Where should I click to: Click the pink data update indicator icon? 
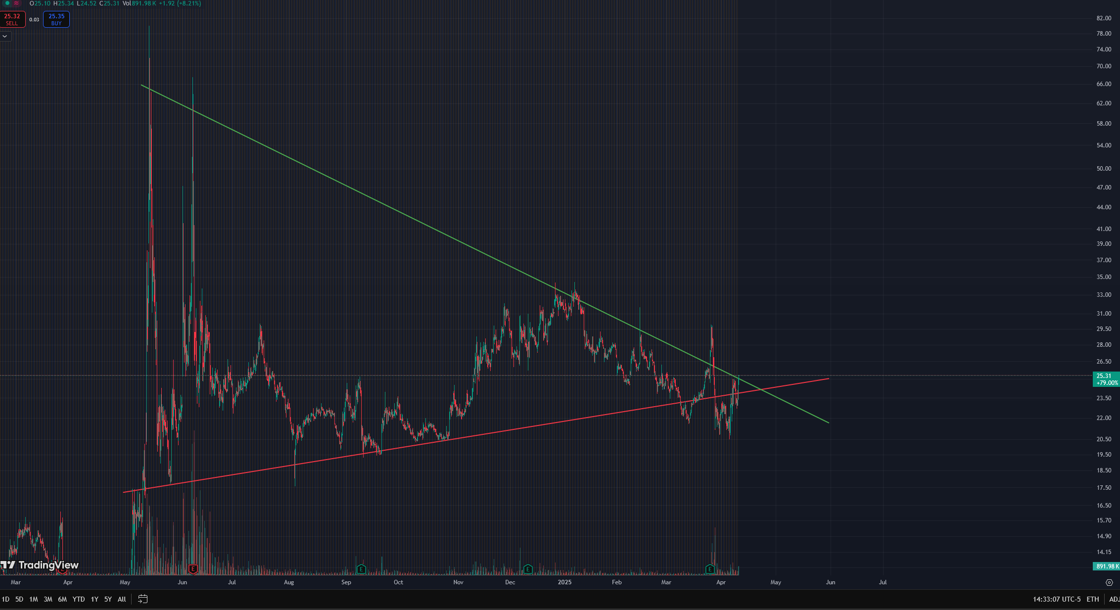(17, 3)
